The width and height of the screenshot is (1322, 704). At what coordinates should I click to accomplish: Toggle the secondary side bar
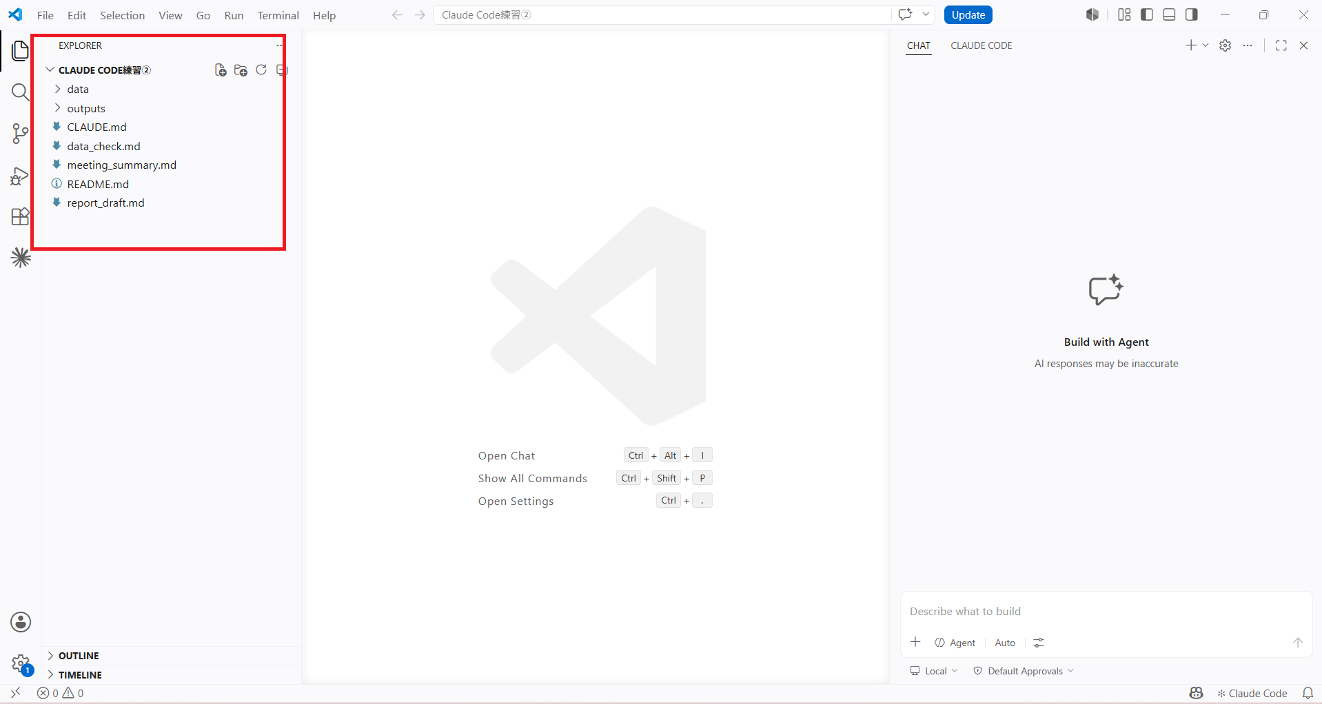point(1192,14)
